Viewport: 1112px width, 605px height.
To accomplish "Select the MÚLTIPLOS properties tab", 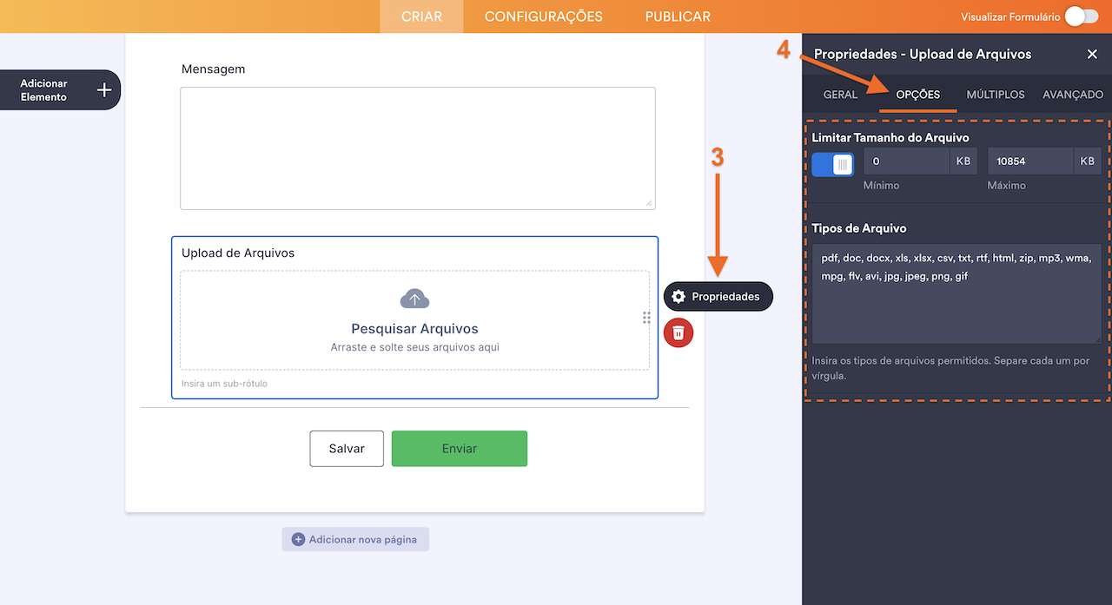I will (x=996, y=95).
